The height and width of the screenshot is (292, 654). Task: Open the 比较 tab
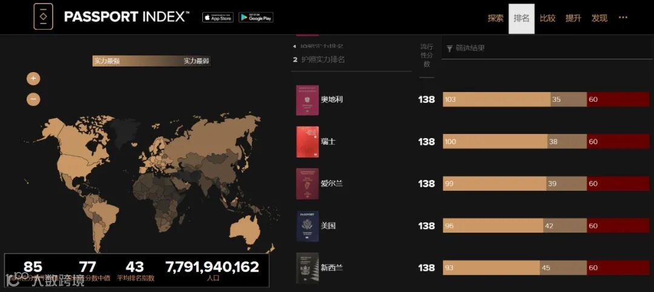(x=547, y=18)
